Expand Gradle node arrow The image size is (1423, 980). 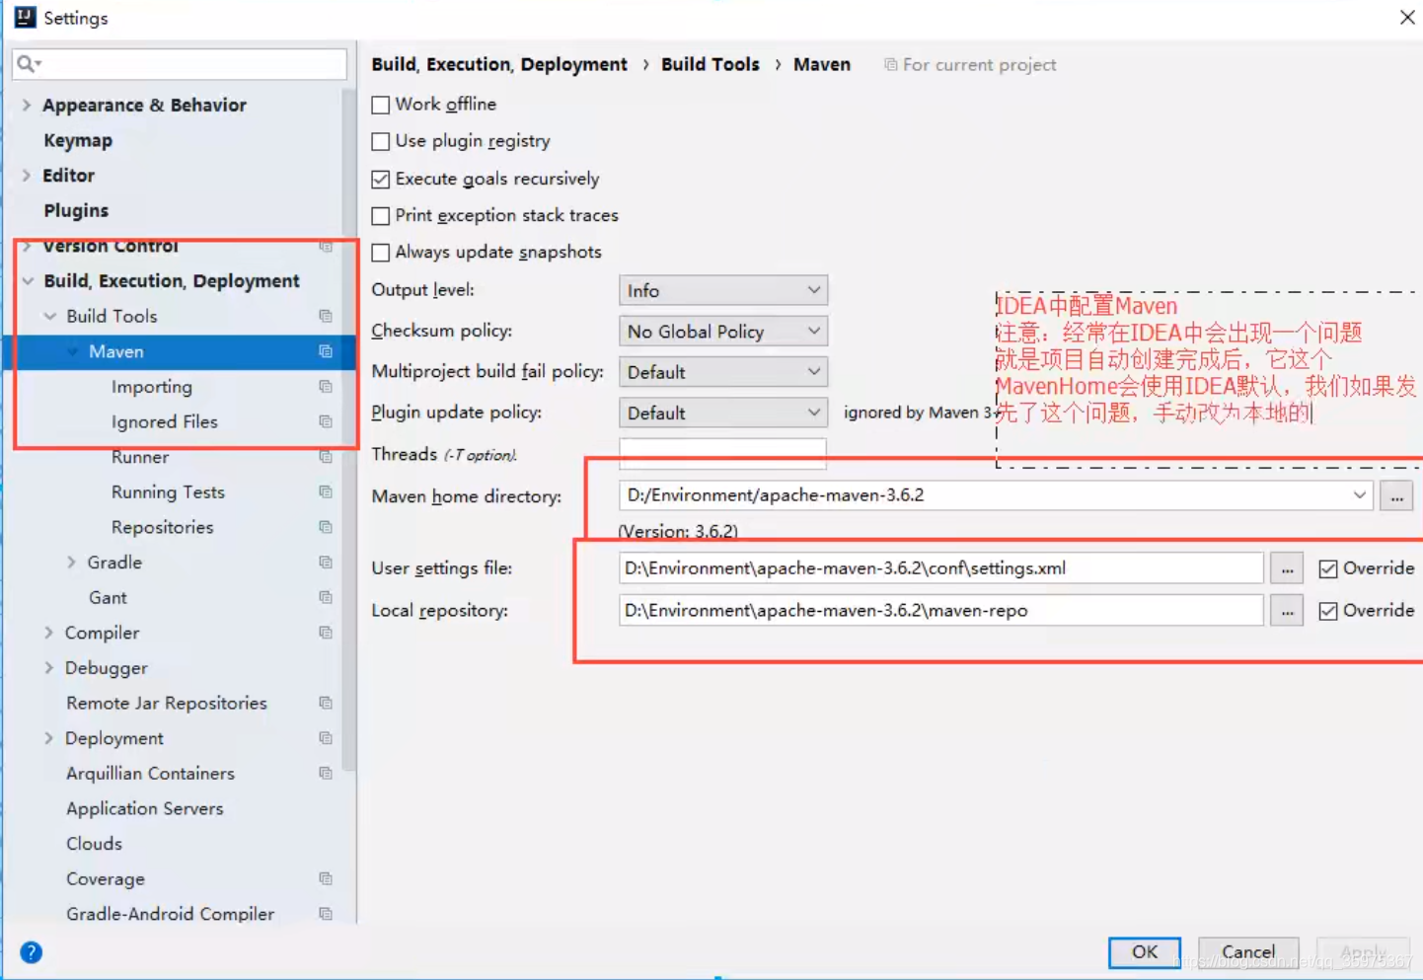click(x=71, y=563)
